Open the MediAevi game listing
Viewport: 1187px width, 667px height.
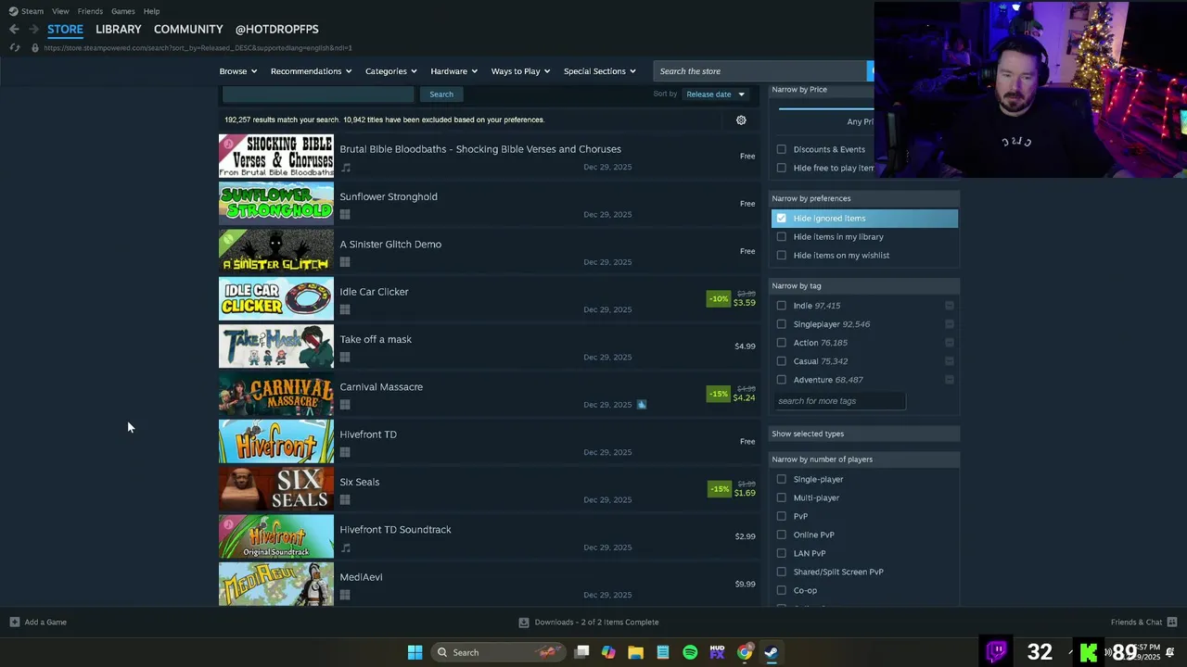click(490, 584)
